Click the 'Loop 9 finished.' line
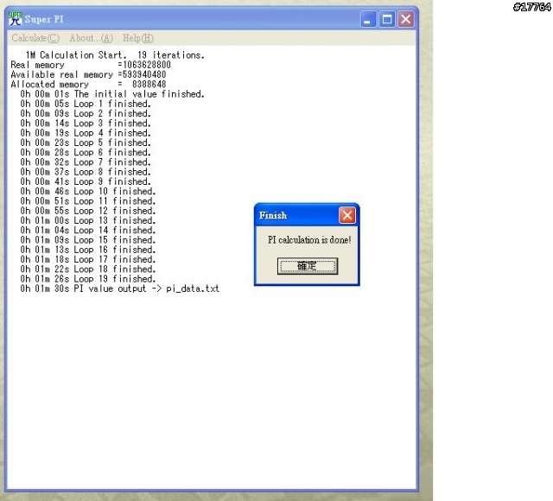Image resolution: width=553 pixels, height=501 pixels. click(x=86, y=181)
